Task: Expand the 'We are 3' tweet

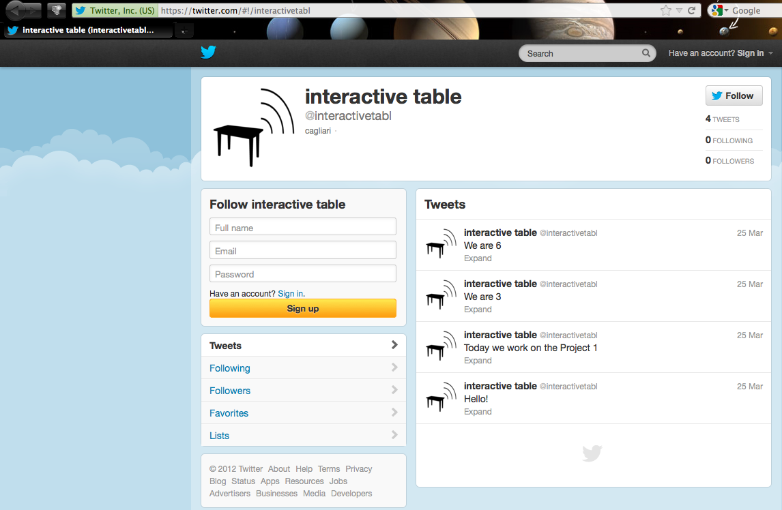Action: [478, 309]
